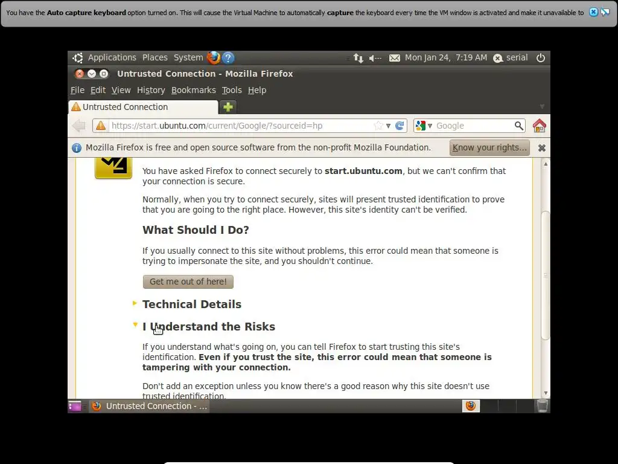
Task: Click the scrollbar down arrow
Action: click(x=546, y=393)
